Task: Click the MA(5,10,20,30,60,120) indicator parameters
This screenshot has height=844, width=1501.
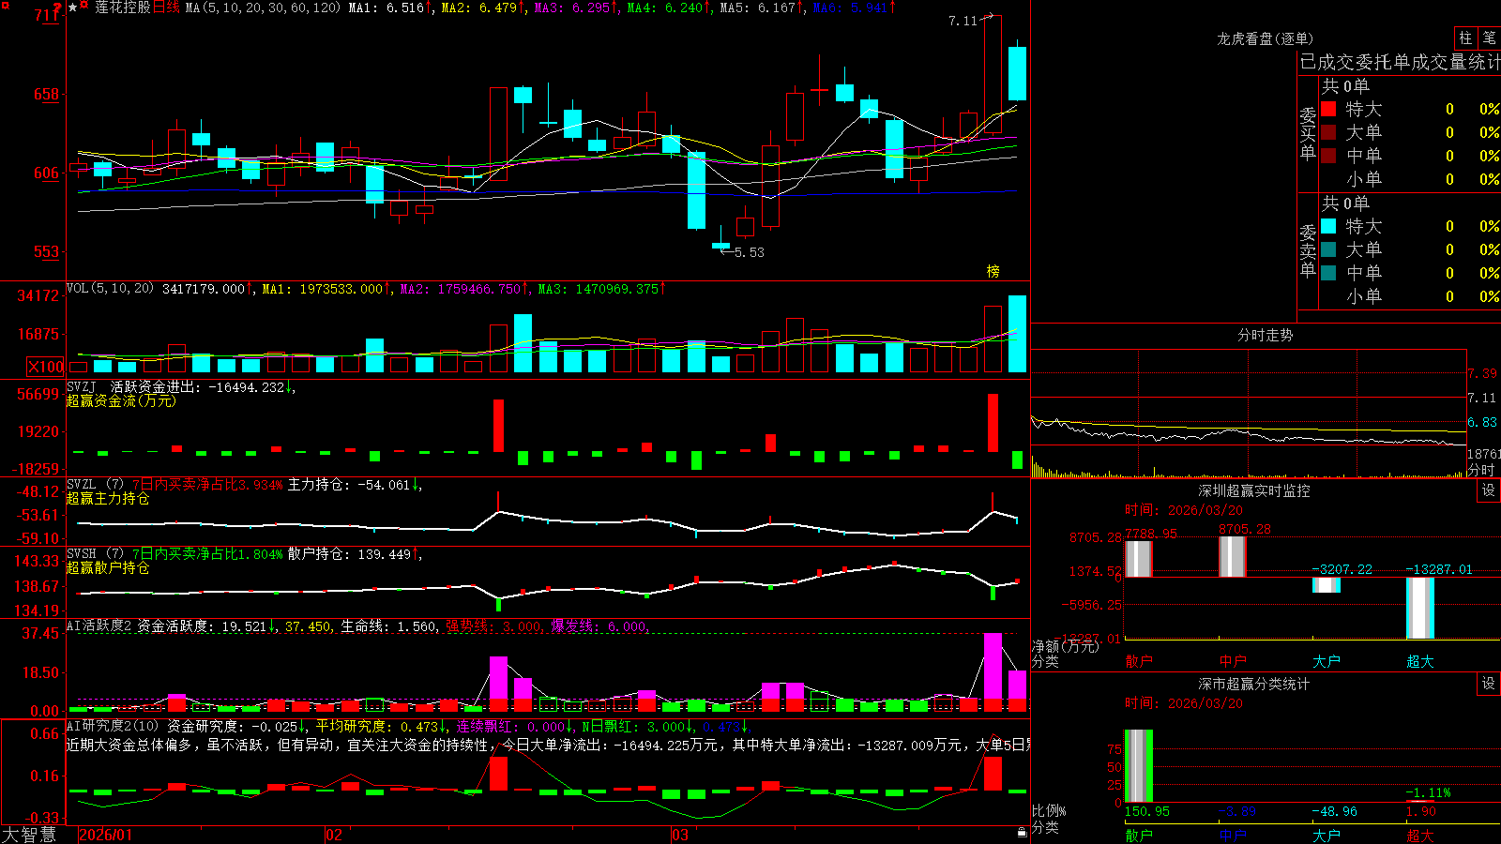Action: tap(263, 8)
